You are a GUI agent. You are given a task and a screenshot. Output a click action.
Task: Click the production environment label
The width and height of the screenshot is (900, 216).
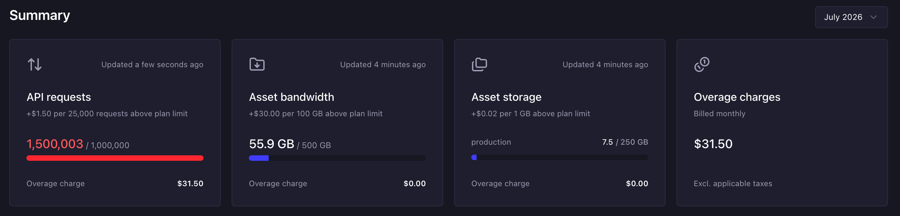pyautogui.click(x=491, y=142)
